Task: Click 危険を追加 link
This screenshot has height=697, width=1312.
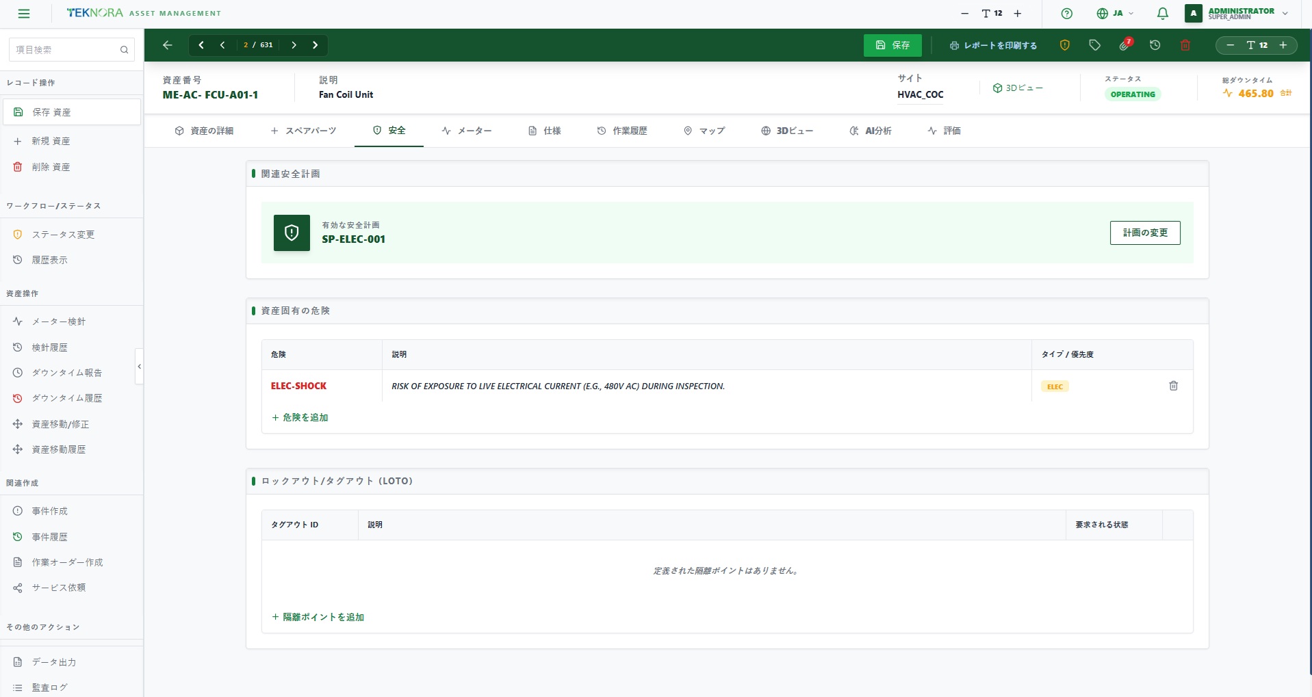Action: pos(300,417)
